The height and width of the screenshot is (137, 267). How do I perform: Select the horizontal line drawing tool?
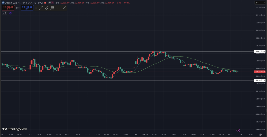(x=58, y=8)
